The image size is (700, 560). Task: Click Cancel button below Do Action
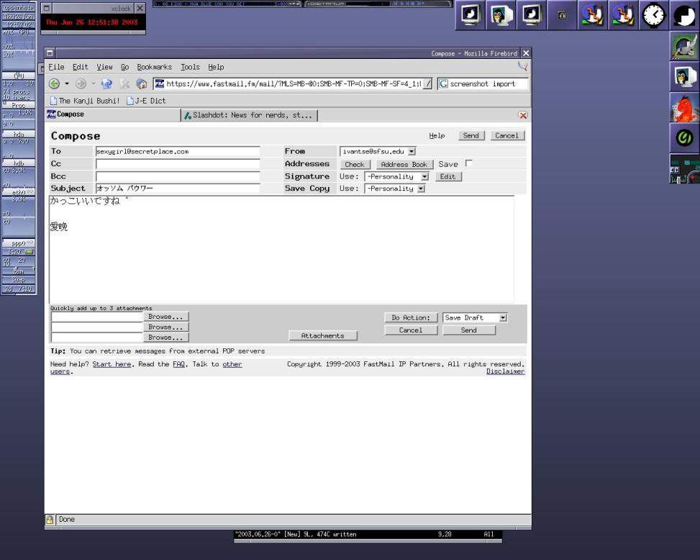click(411, 330)
